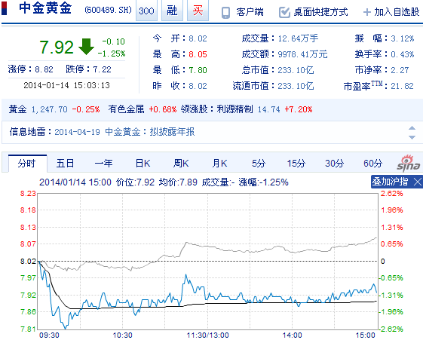This screenshot has height=340, width=423.
Task: Open the 月K monthly candlestick tab
Action: point(219,164)
